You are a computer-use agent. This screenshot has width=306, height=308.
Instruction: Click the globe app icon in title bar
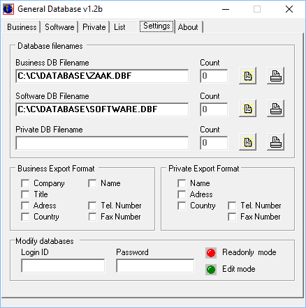click(x=8, y=9)
